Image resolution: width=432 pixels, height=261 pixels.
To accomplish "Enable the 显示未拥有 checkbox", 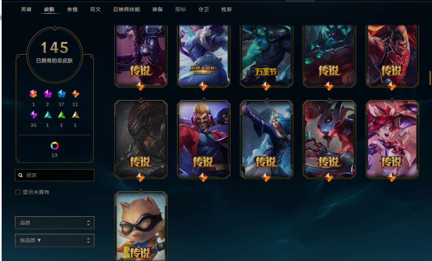I will [18, 192].
